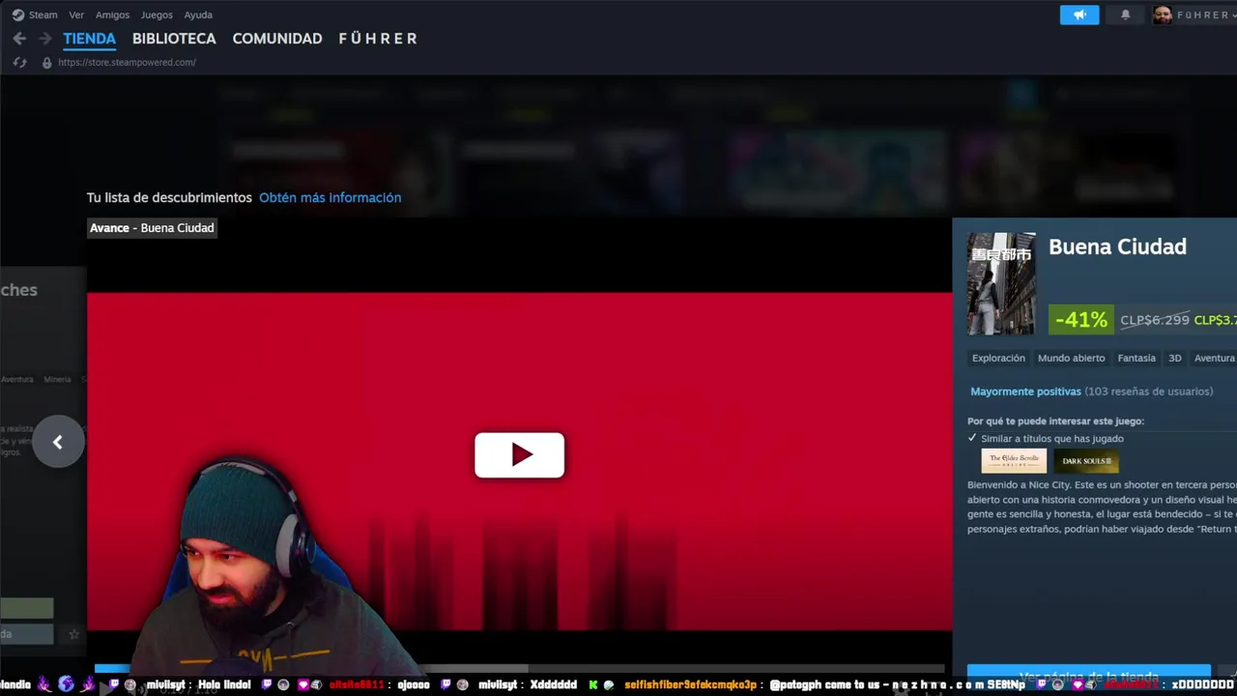1237x696 pixels.
Task: Click the Tu lista de descubrimientos heading
Action: click(169, 197)
